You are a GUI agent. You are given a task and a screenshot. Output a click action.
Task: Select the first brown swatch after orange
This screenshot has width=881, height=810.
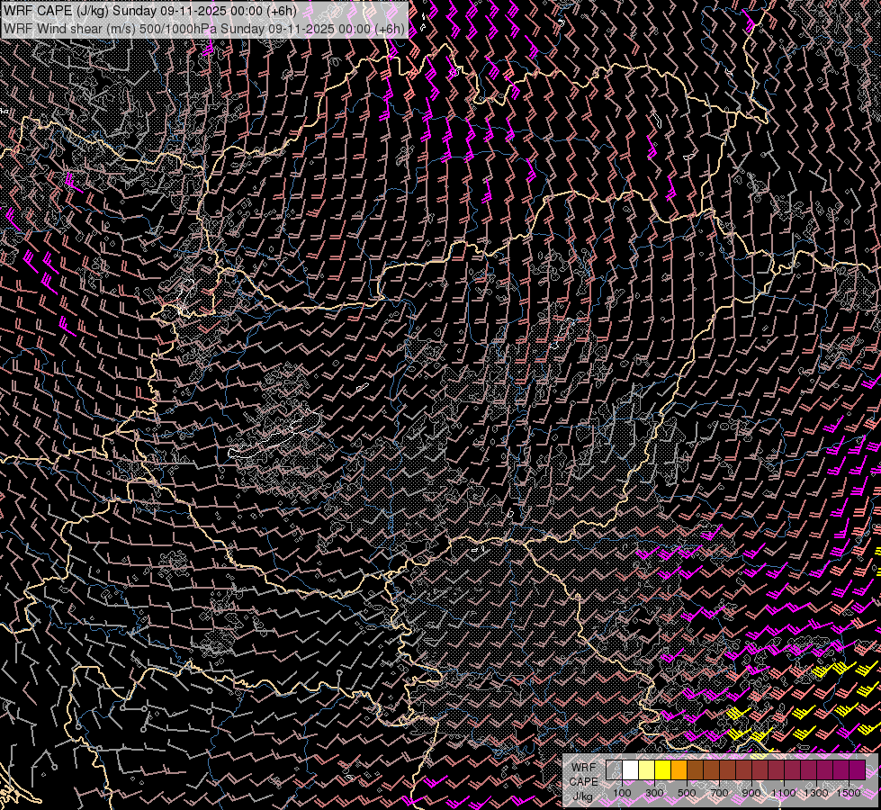[696, 769]
